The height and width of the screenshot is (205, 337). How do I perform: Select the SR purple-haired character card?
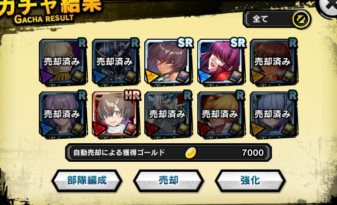[x=221, y=62]
